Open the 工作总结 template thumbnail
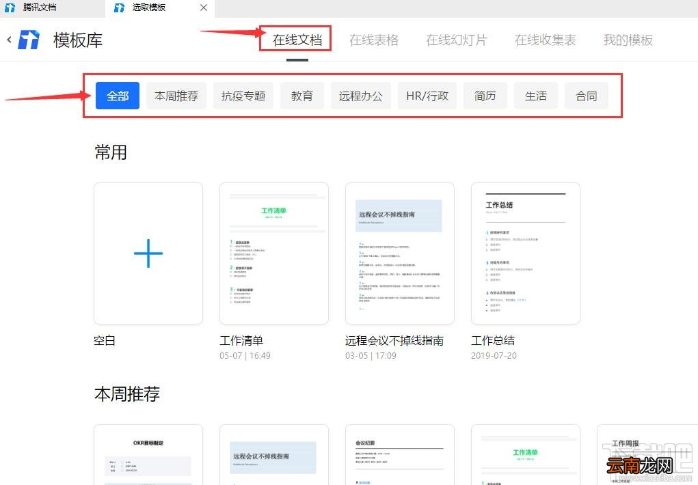Viewport: 698px width, 485px height. [525, 253]
